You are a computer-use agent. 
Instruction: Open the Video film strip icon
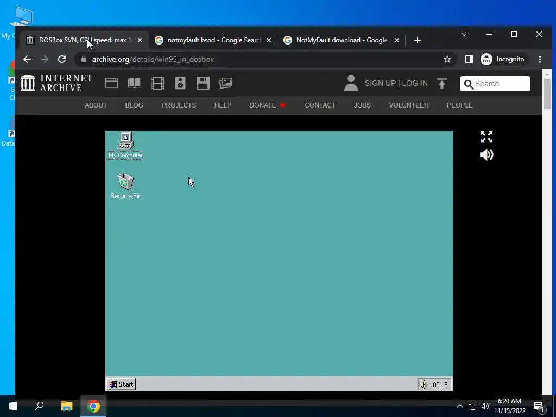157,83
